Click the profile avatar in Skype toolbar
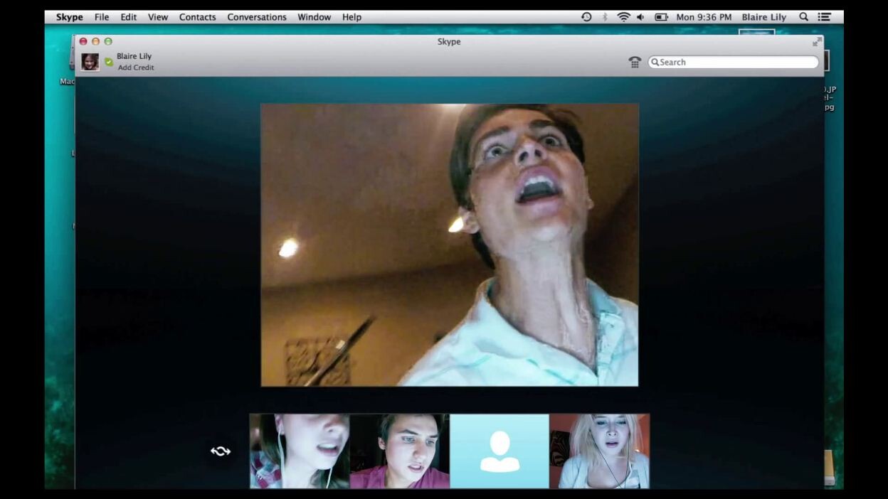This screenshot has height=499, width=888. 90,62
